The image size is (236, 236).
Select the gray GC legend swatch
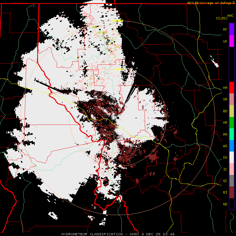pos(232,181)
